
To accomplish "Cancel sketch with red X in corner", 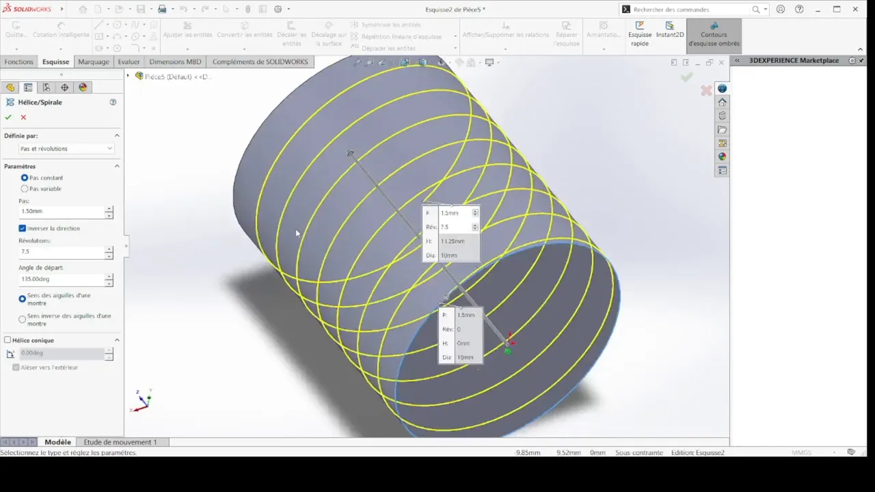I will [706, 90].
